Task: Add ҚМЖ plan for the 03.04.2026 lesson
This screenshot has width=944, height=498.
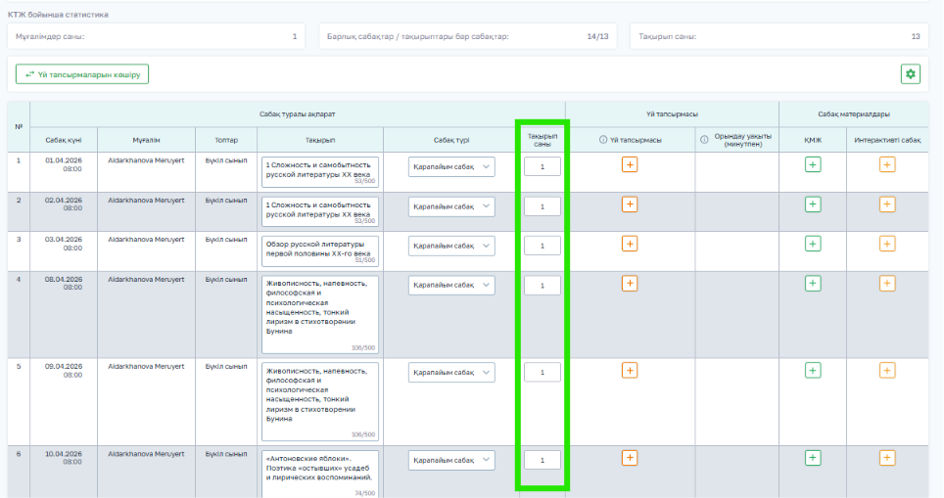Action: tap(813, 244)
